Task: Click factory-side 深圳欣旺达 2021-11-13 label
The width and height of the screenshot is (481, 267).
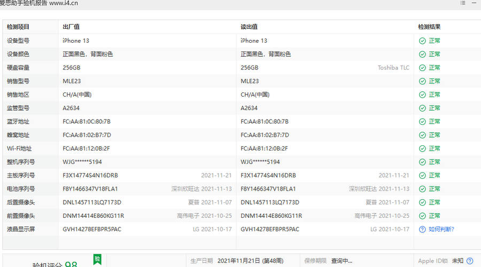Action: (x=201, y=189)
